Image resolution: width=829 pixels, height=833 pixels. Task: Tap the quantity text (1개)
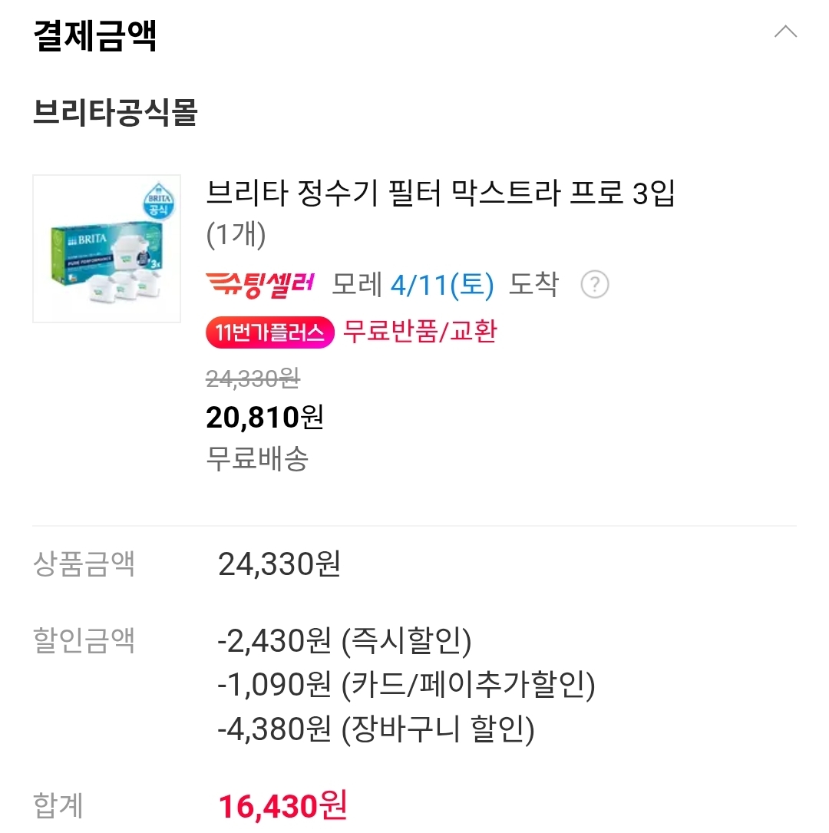tap(236, 235)
